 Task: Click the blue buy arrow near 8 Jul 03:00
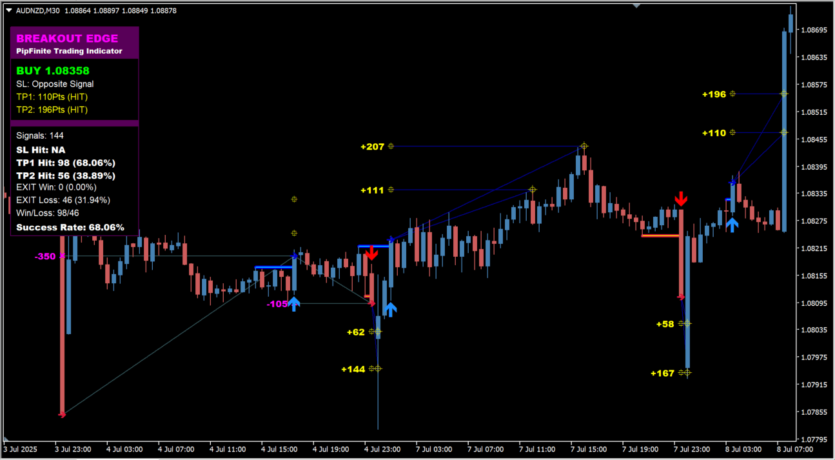click(732, 225)
